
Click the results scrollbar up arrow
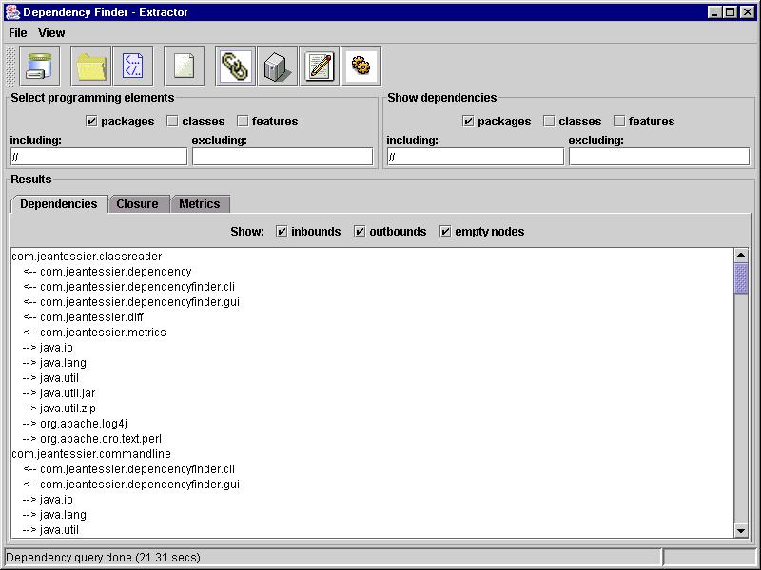click(741, 255)
